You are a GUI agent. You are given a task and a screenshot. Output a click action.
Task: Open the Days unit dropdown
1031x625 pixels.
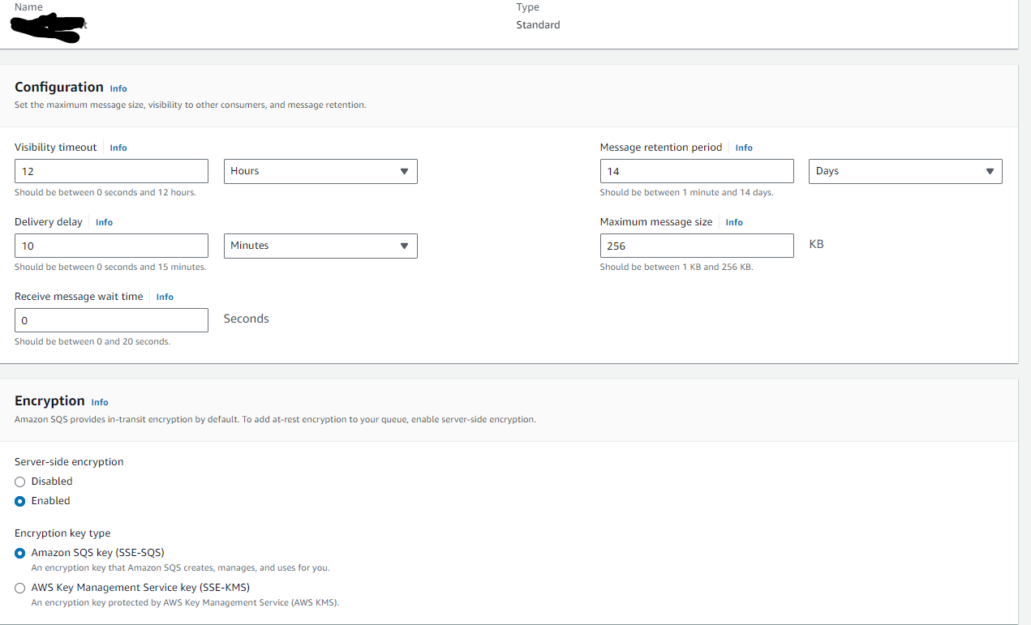(905, 171)
